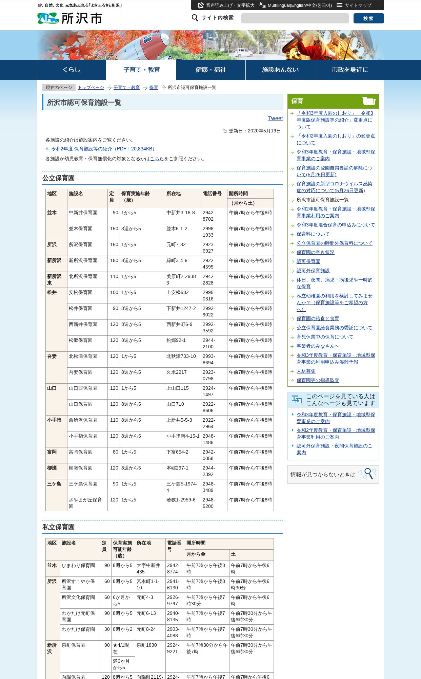Select address 上安松582 cell
421x679 pixels.
click(183, 296)
